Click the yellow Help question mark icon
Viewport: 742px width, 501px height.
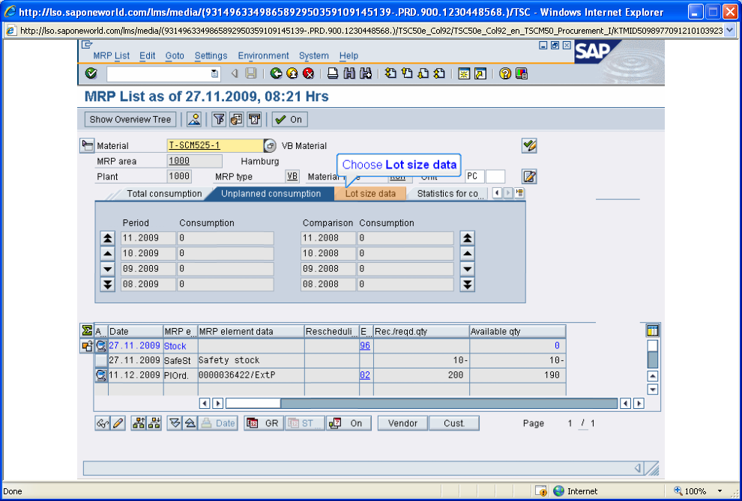(x=505, y=73)
